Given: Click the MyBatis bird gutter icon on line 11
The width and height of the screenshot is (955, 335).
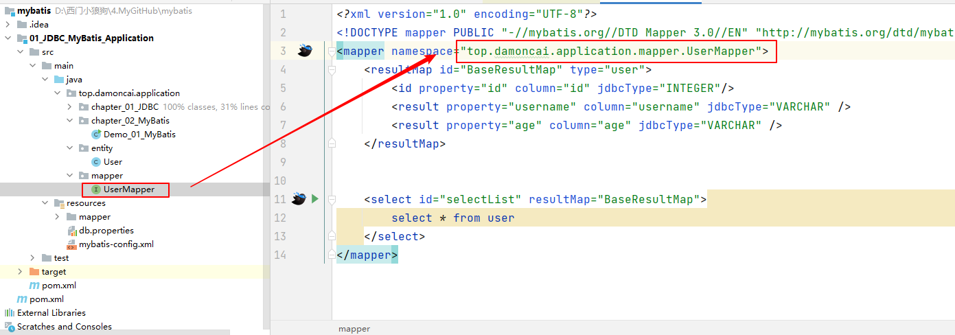Looking at the screenshot, I should click(298, 199).
